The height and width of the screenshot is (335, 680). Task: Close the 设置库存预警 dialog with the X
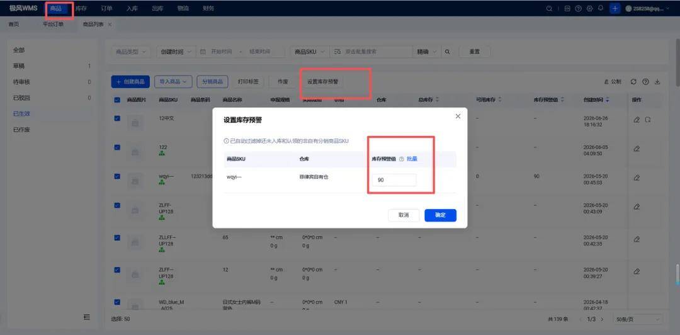[x=458, y=116]
